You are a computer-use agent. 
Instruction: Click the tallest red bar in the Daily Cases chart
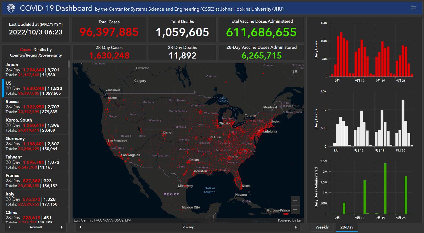pos(341,54)
